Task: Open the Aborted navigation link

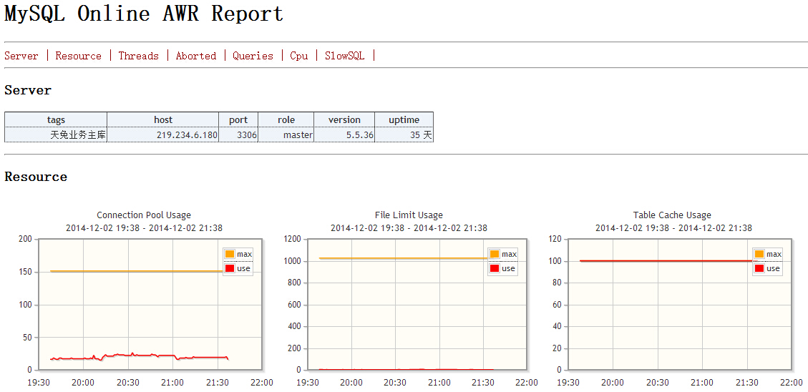Action: click(x=196, y=56)
